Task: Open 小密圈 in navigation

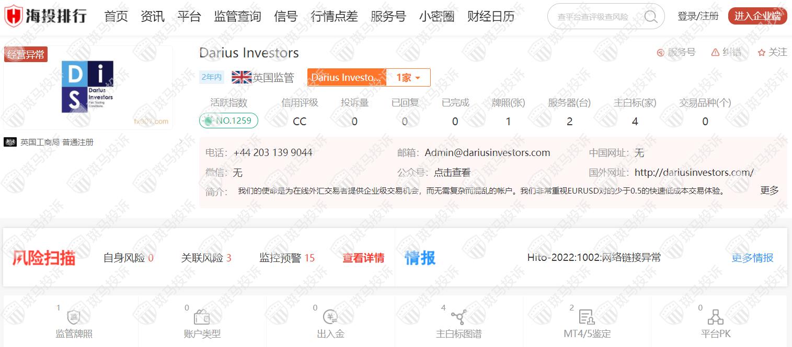Action: 437,16
